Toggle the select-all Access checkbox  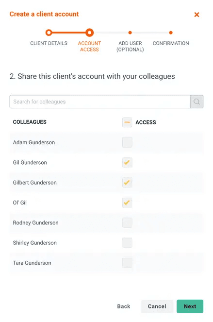[127, 122]
